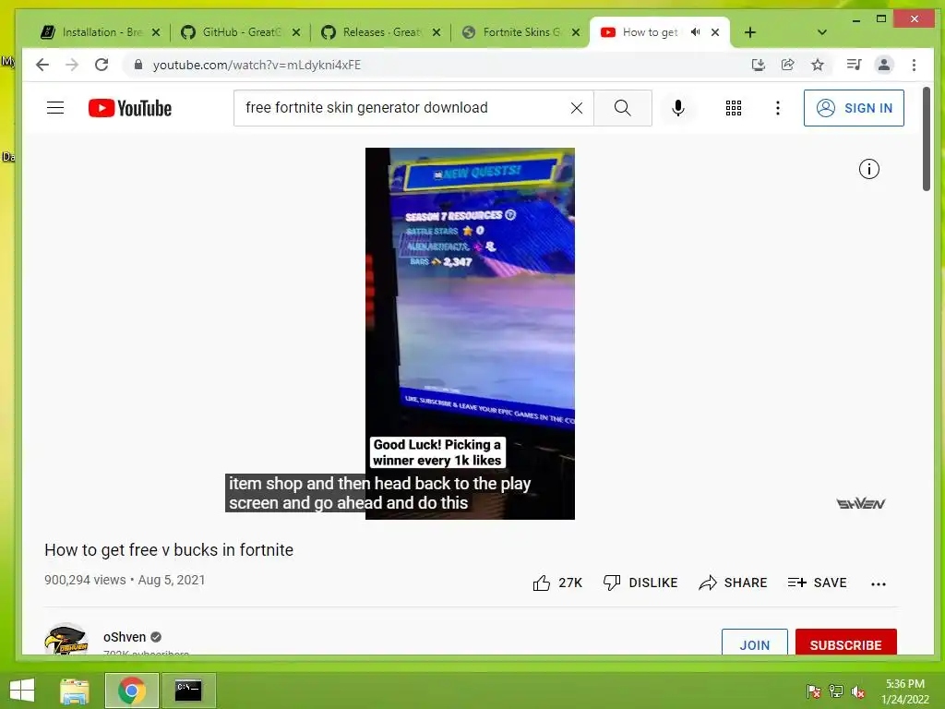This screenshot has height=709, width=945.
Task: Reload the YouTube page
Action: coord(102,65)
